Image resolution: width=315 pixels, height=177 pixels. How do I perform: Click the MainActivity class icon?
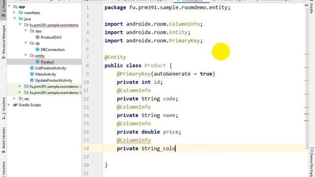[31, 74]
